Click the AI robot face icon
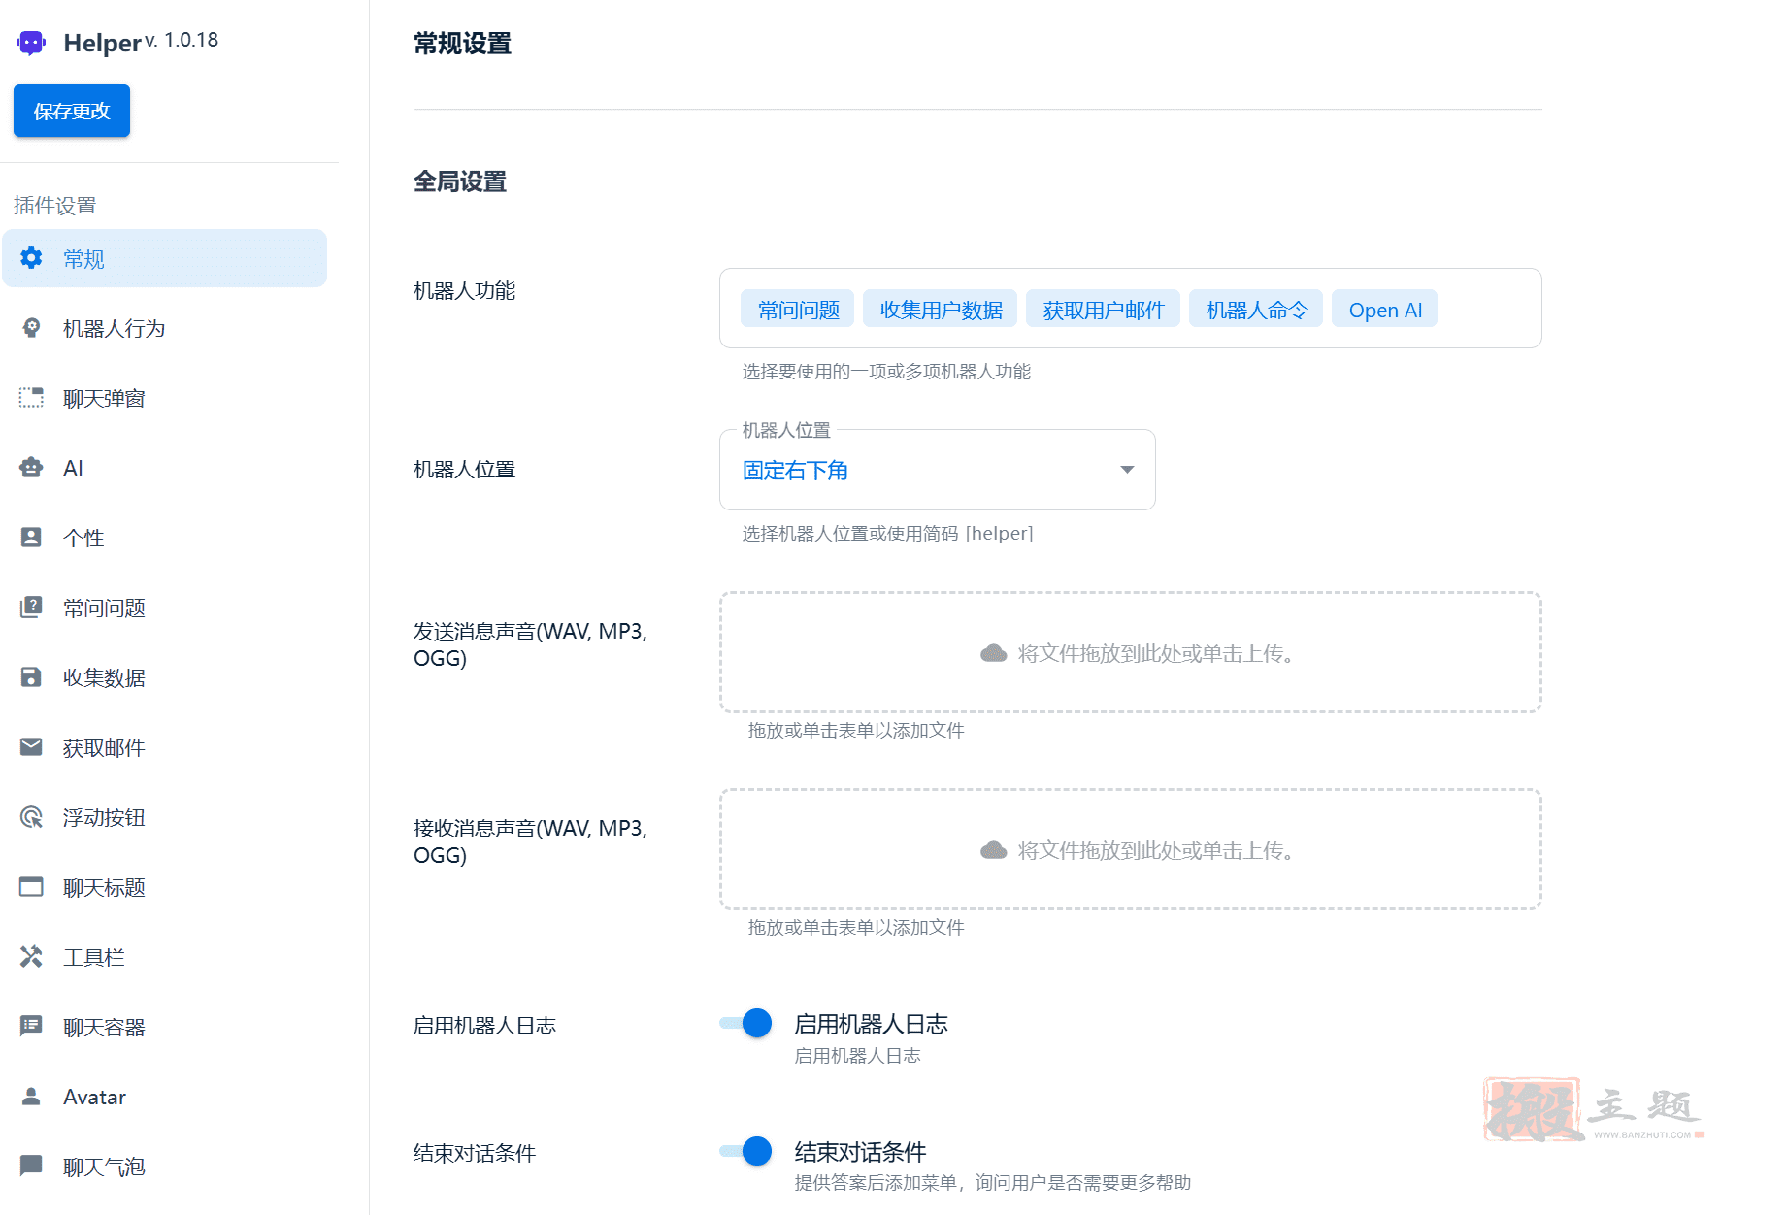The image size is (1787, 1215). (x=31, y=468)
